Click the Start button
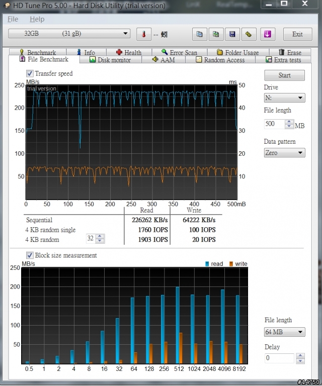The width and height of the screenshot is (322, 386). 284,75
